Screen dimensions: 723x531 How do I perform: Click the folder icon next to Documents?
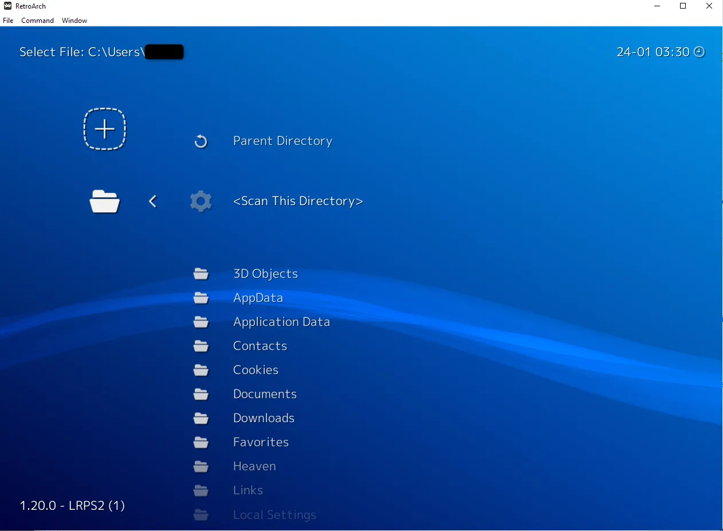pos(201,394)
